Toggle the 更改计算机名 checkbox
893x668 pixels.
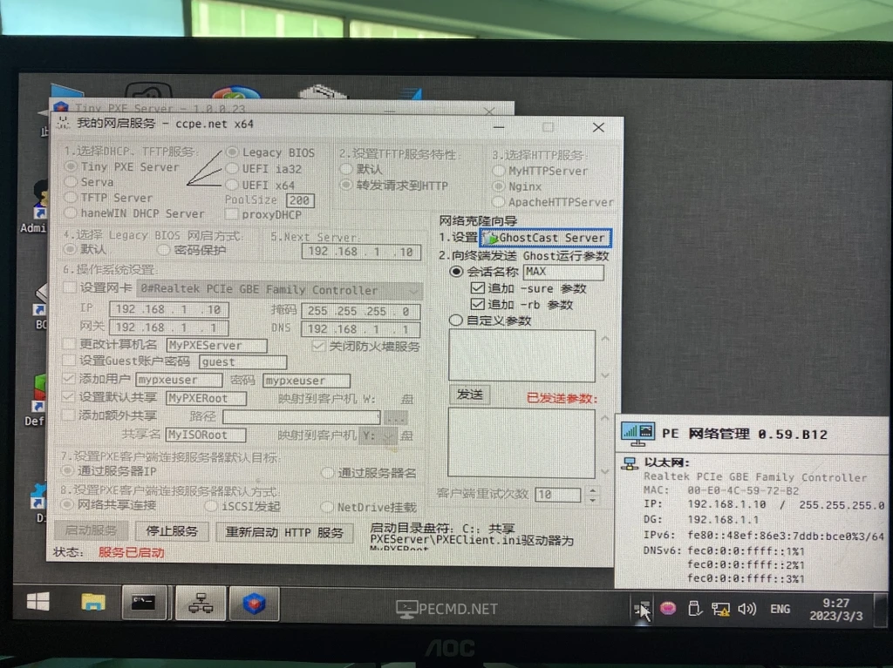[69, 344]
